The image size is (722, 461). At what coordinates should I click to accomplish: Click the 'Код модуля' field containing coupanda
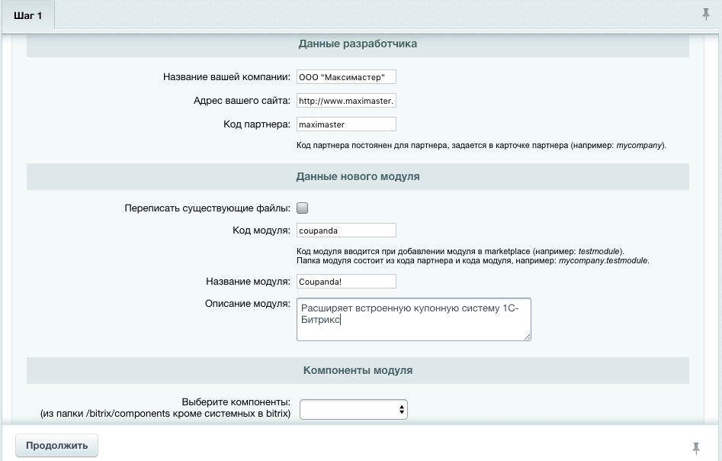coord(347,230)
